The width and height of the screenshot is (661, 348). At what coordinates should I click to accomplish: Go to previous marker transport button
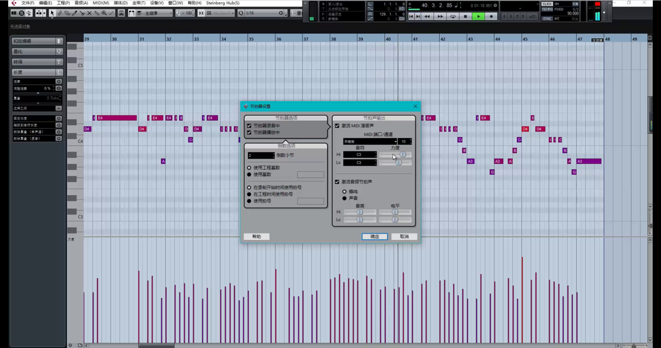411,16
